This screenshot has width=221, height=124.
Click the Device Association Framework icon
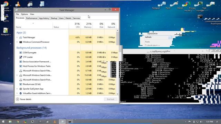click(x=21, y=62)
